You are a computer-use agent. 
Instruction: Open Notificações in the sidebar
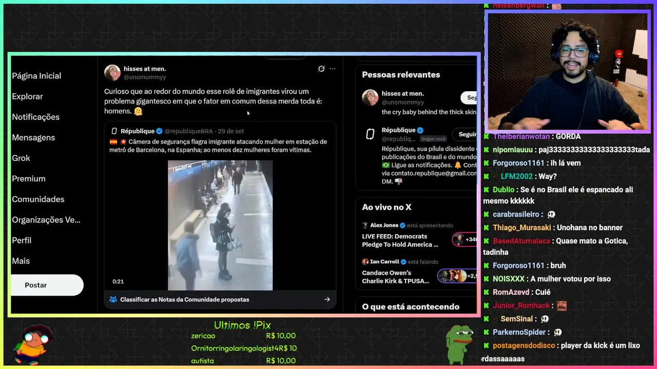pyautogui.click(x=35, y=117)
